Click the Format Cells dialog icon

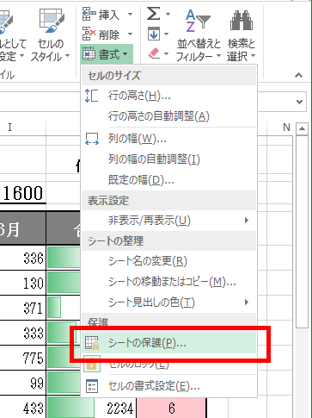pos(92,386)
